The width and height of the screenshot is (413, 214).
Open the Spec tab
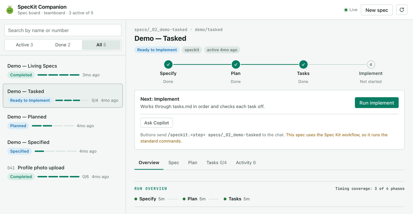(174, 163)
